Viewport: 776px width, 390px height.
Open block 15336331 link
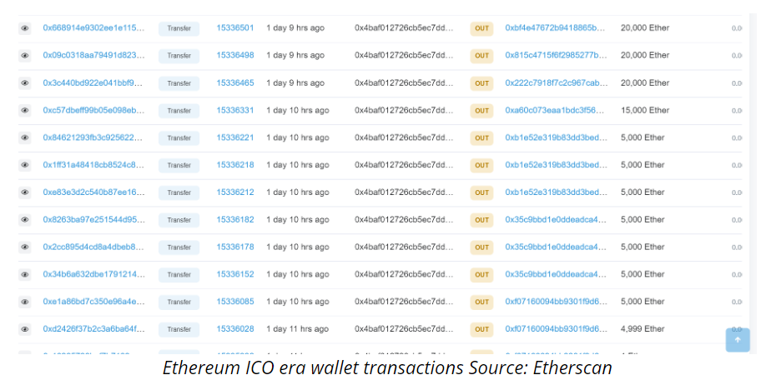click(x=235, y=110)
